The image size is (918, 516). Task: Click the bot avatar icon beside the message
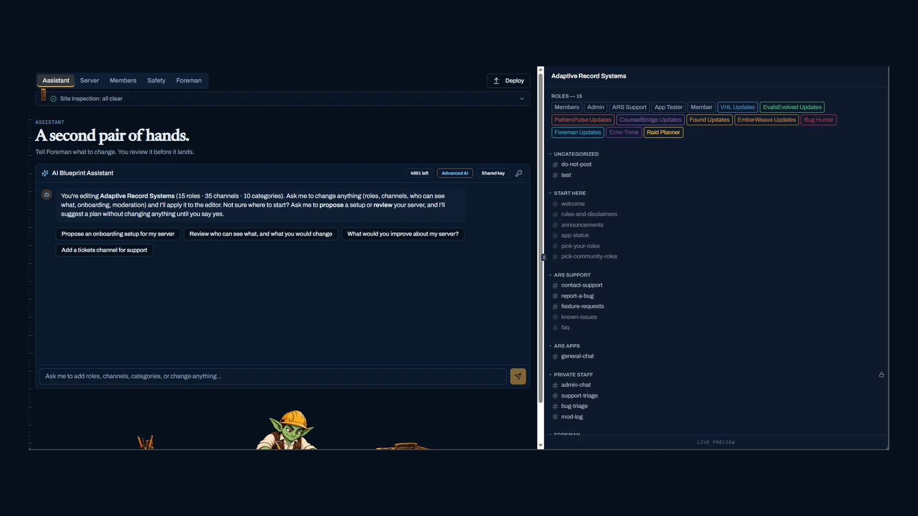(x=47, y=194)
